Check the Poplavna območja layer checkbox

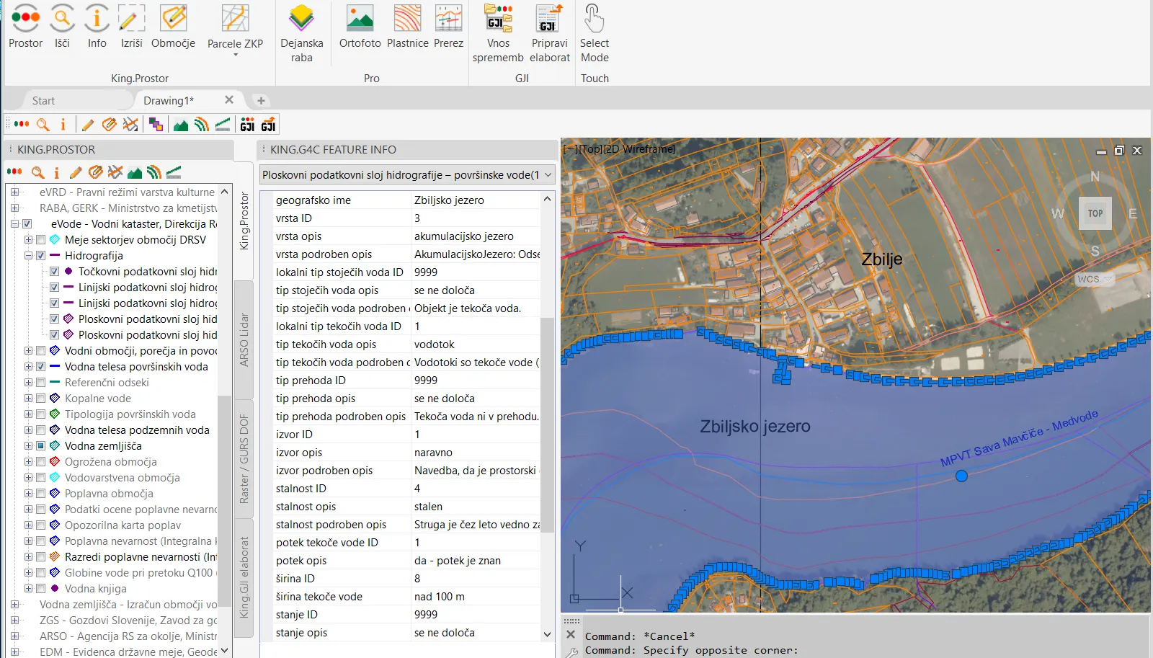[x=41, y=494]
